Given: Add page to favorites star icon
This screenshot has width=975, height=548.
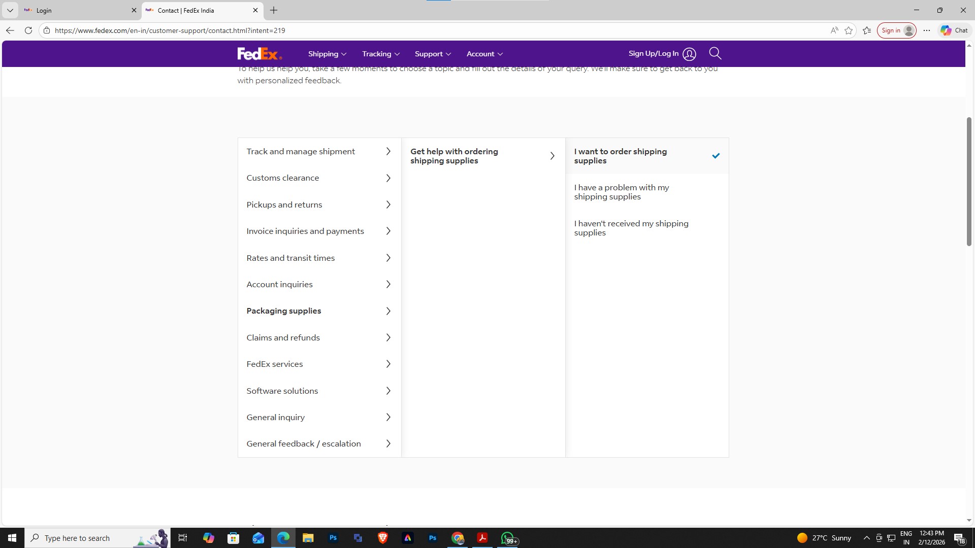Looking at the screenshot, I should coord(849,30).
